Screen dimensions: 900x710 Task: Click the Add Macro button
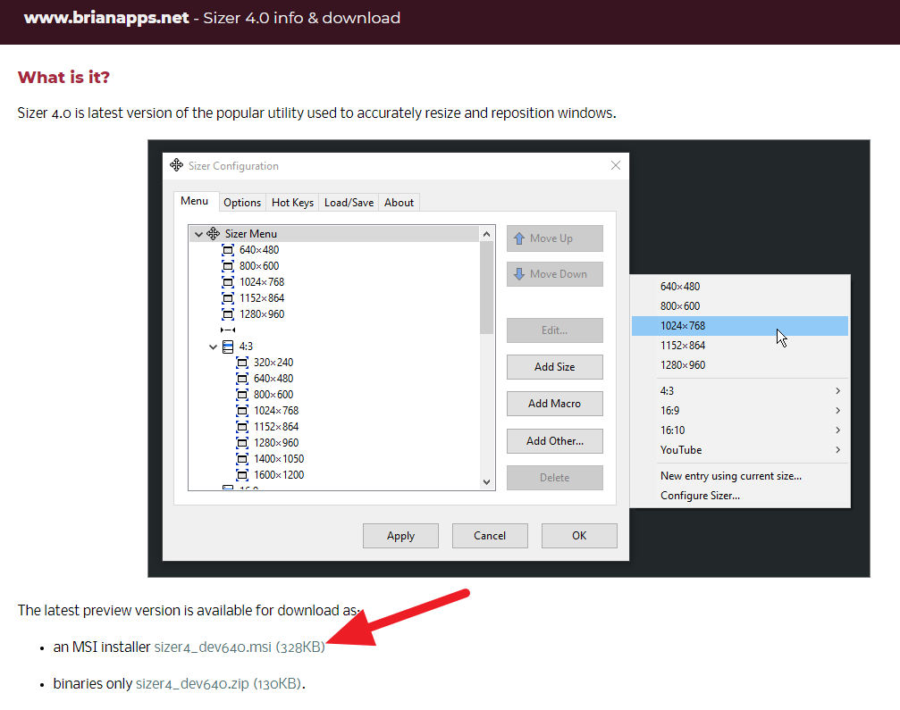554,404
